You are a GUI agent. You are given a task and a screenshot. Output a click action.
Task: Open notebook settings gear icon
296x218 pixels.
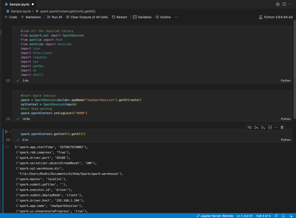coord(278,4)
